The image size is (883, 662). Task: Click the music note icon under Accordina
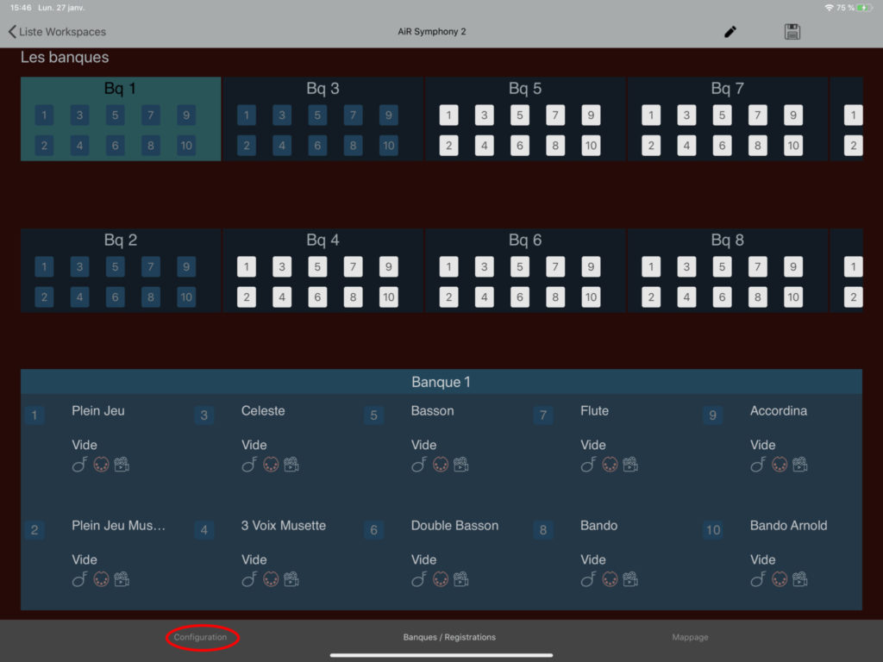(x=758, y=465)
